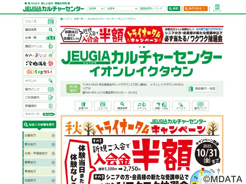Open 施設案内・地図 button
Viewport: 246px width, 184px height.
pos(202,89)
